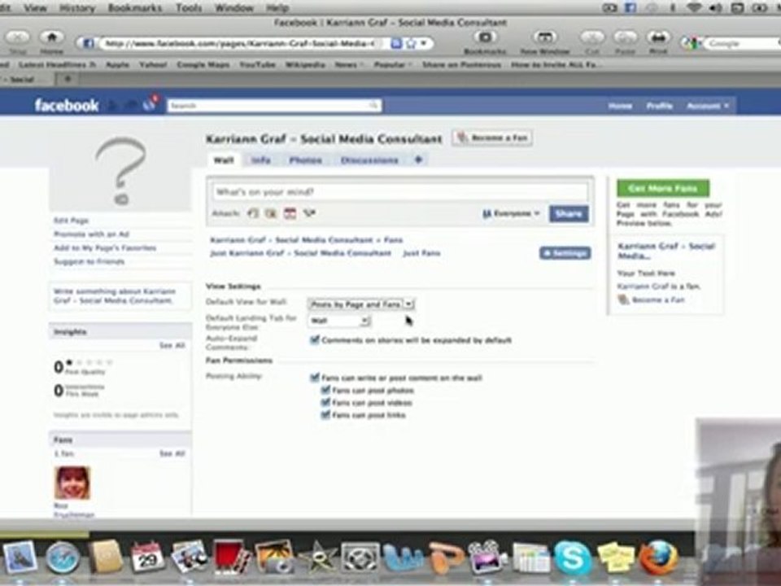This screenshot has width=781, height=586.
Task: Click the Home link in Facebook header
Action: tap(620, 106)
